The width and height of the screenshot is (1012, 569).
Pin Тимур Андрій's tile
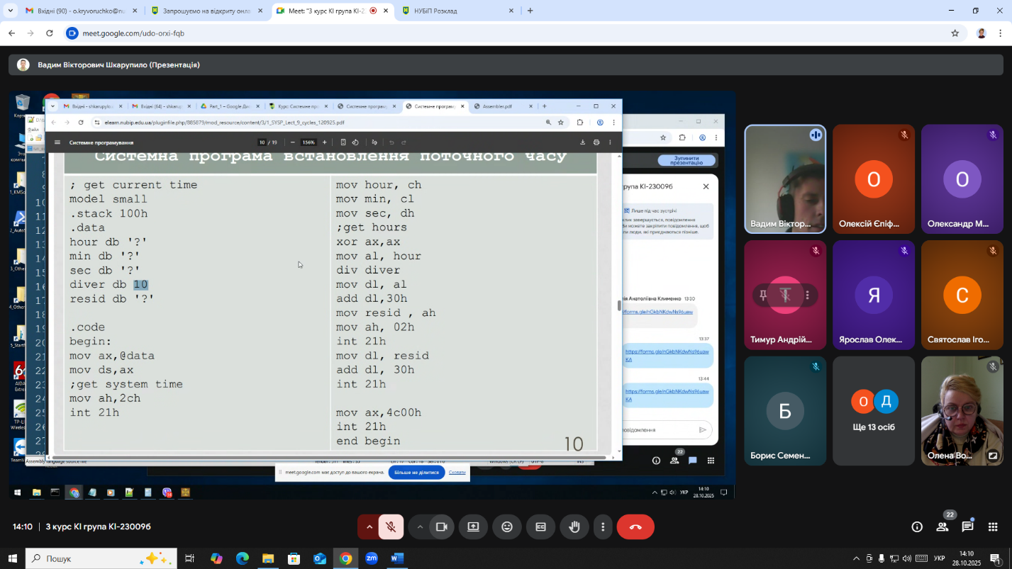(764, 295)
